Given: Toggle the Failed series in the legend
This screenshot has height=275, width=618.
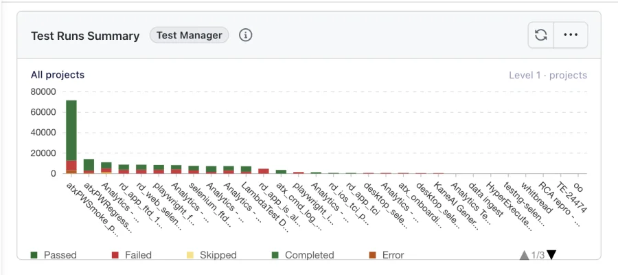Looking at the screenshot, I should [x=132, y=255].
